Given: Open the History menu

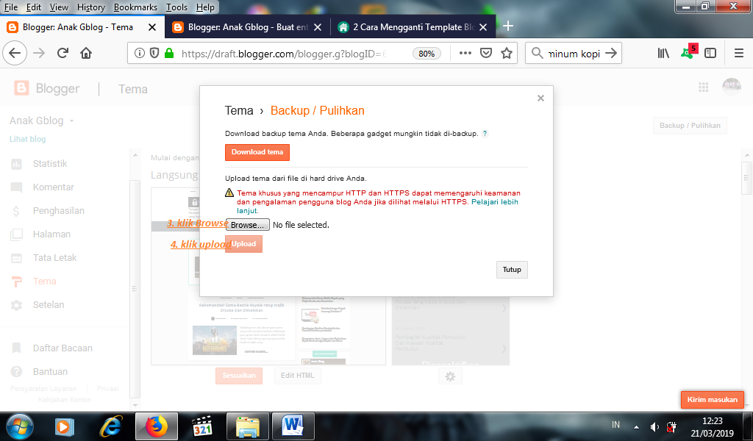Looking at the screenshot, I should [x=90, y=7].
